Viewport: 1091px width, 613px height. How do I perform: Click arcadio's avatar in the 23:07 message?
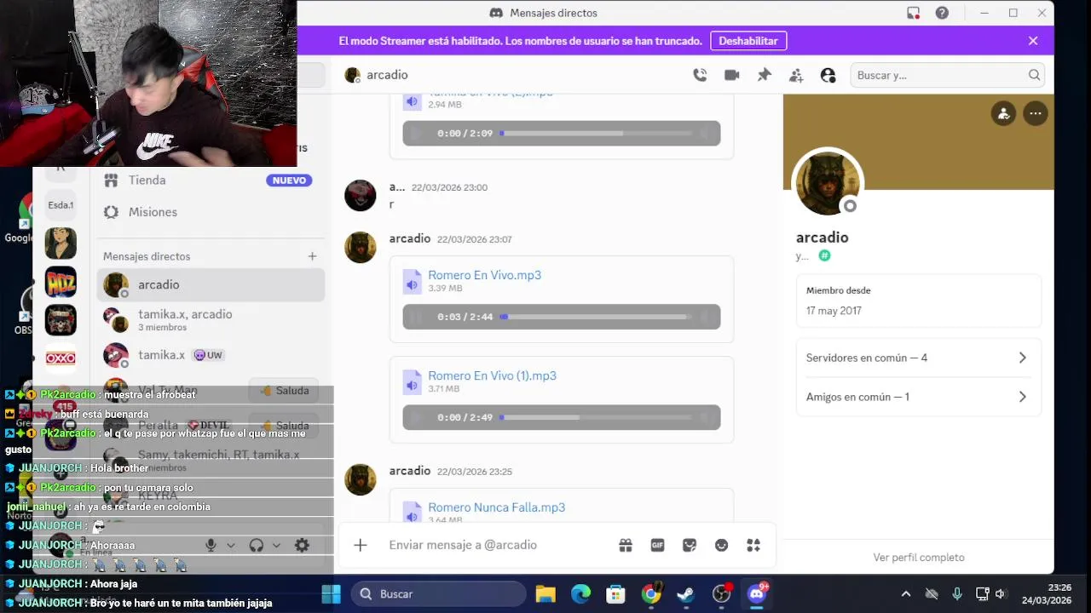(x=361, y=248)
